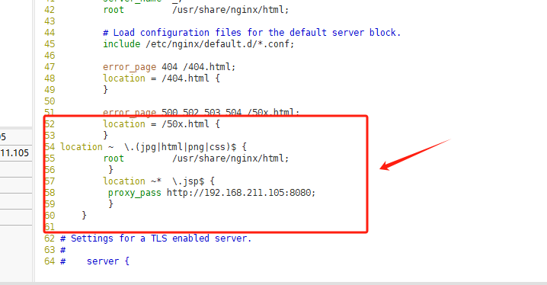Click the 'proxy_pass' keyword on line 58

coord(135,193)
